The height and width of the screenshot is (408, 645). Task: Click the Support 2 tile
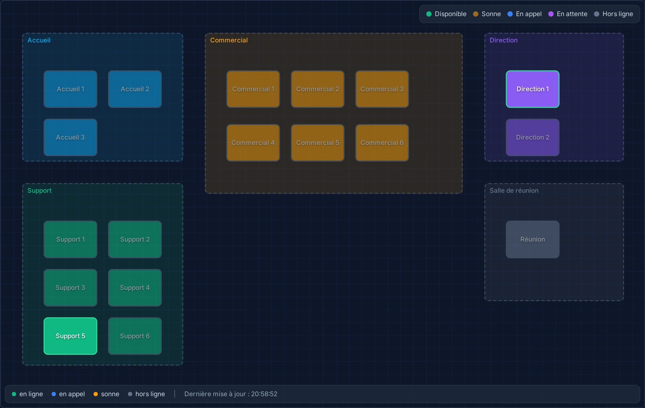(135, 239)
